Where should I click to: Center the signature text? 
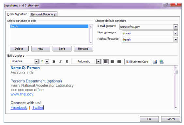tap(112, 62)
